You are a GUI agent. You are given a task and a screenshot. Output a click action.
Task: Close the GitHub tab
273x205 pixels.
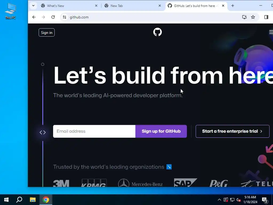point(223,6)
